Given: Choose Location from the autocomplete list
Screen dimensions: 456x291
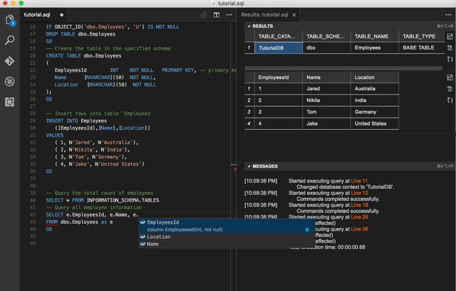Looking at the screenshot, I should point(227,237).
